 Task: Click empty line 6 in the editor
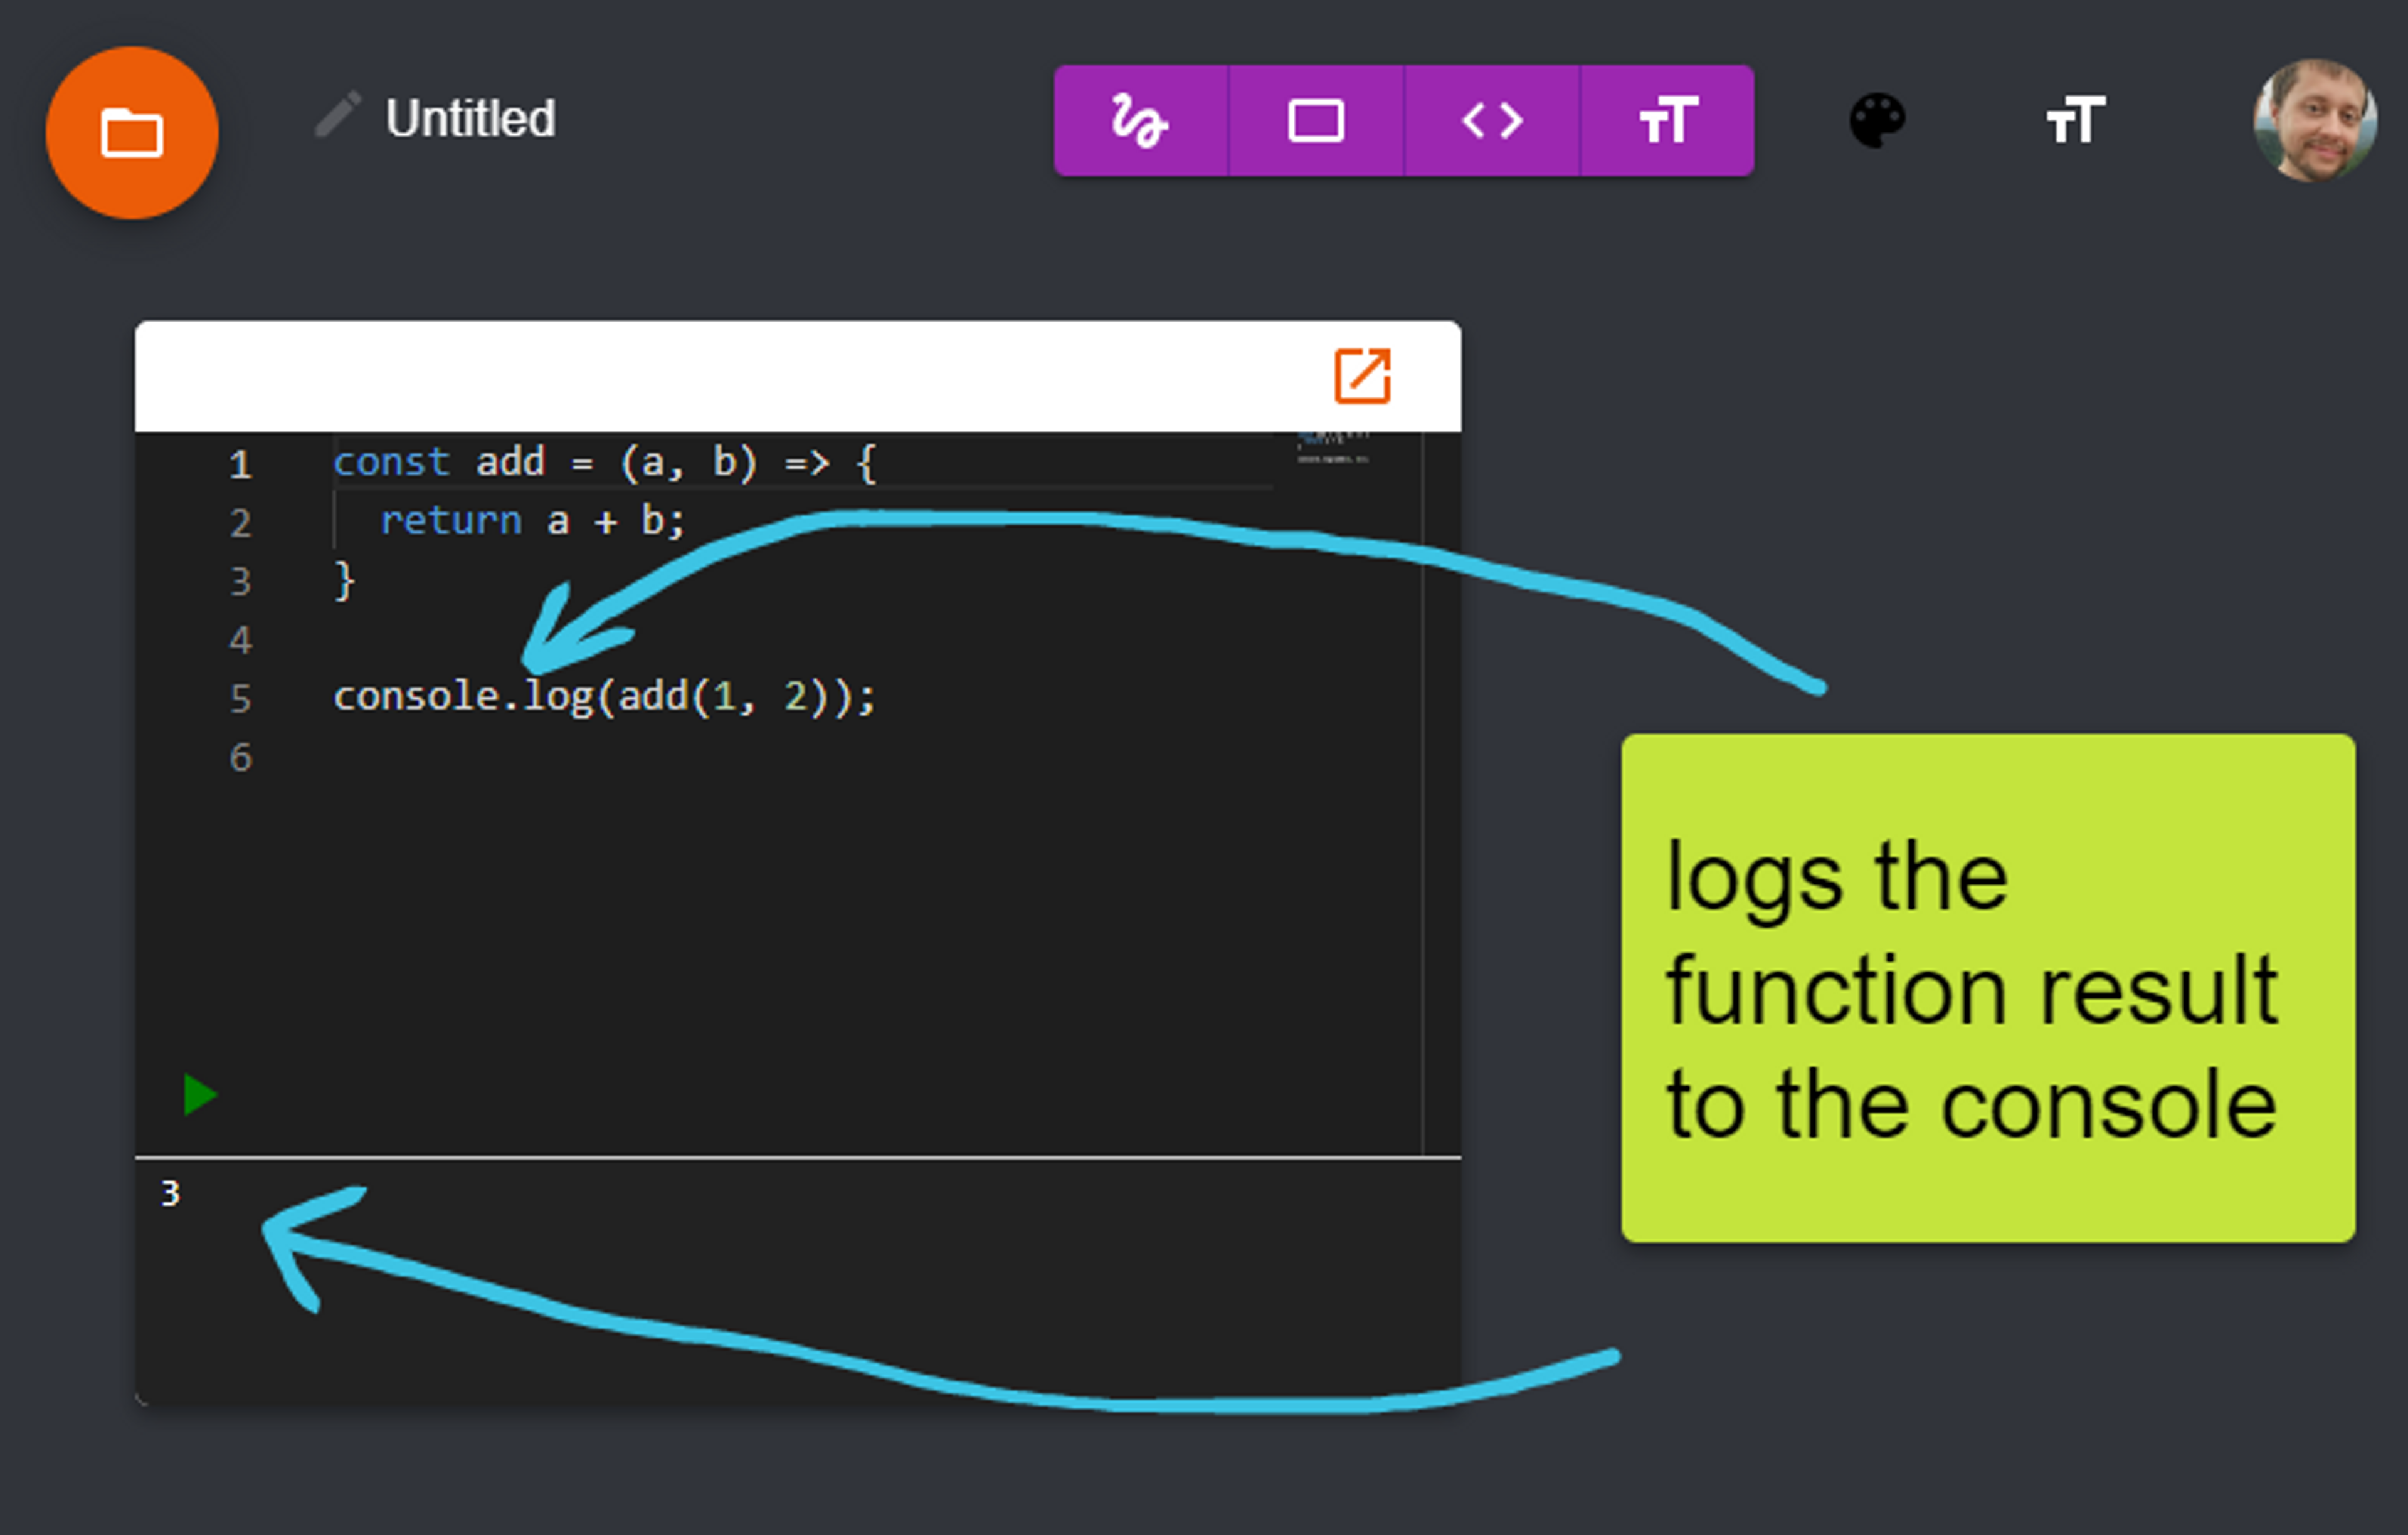coord(600,757)
